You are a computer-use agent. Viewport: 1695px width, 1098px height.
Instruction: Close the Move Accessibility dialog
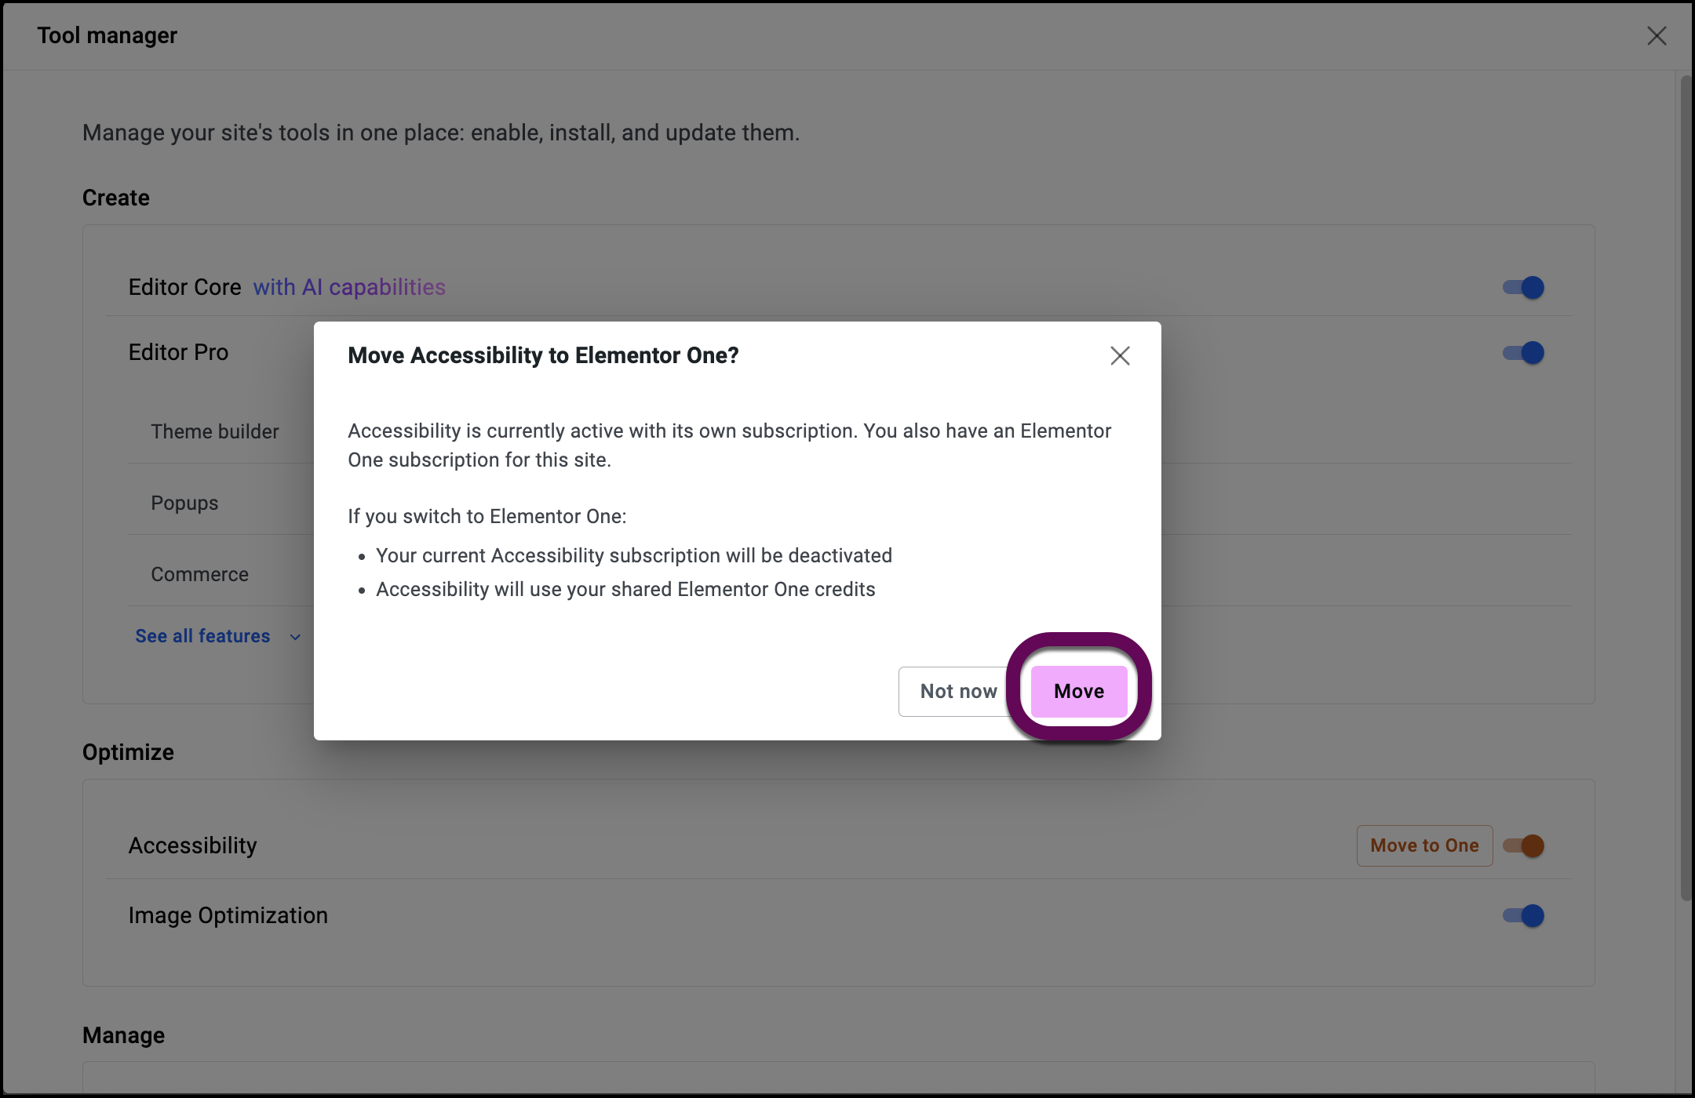click(1120, 355)
